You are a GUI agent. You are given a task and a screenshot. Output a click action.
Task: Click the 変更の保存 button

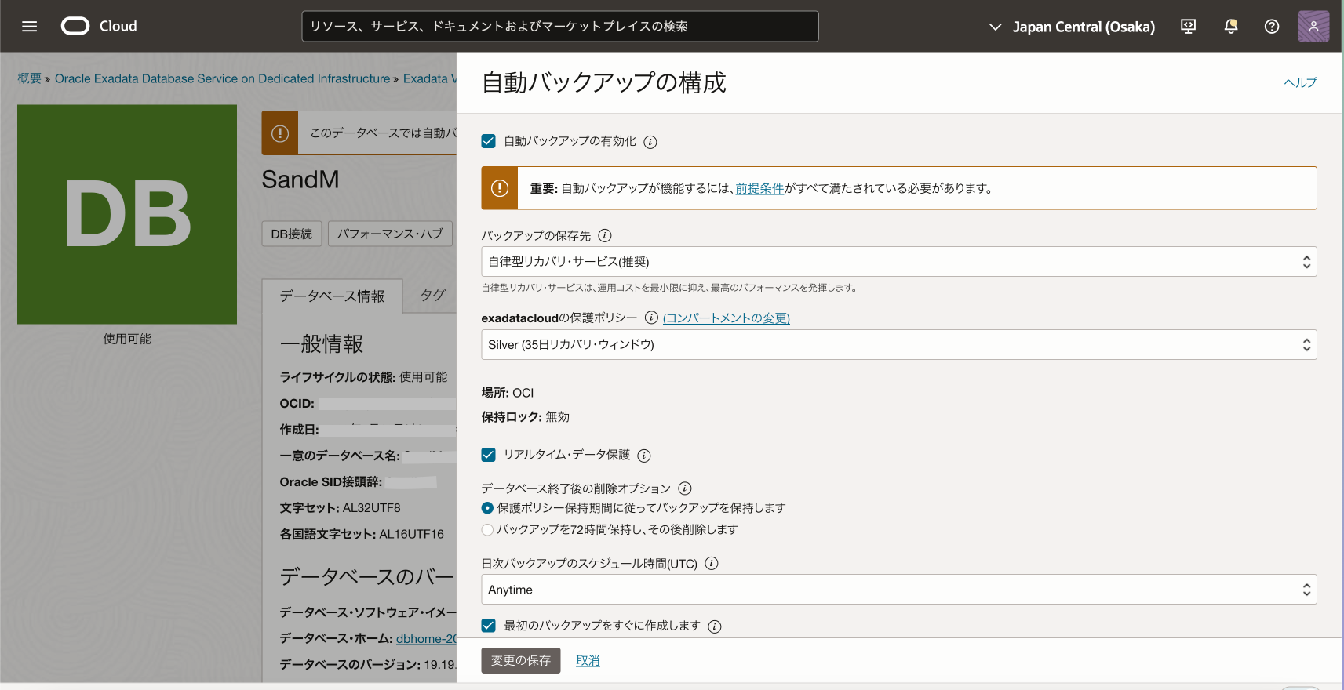pos(520,661)
